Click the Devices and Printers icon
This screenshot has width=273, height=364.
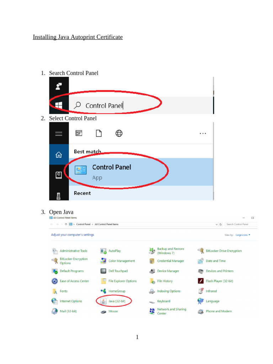[200, 271]
